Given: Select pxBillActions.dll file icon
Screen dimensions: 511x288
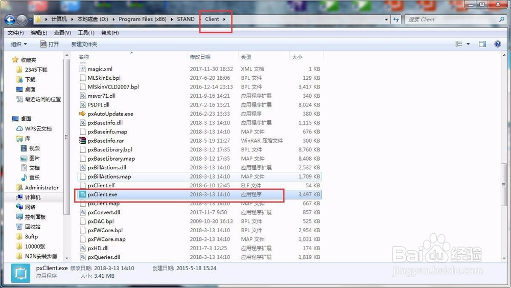Looking at the screenshot, I should point(82,167).
